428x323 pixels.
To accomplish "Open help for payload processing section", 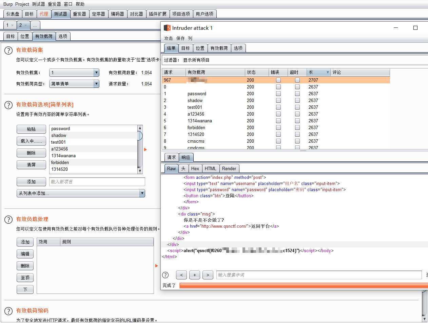I will click(8, 220).
